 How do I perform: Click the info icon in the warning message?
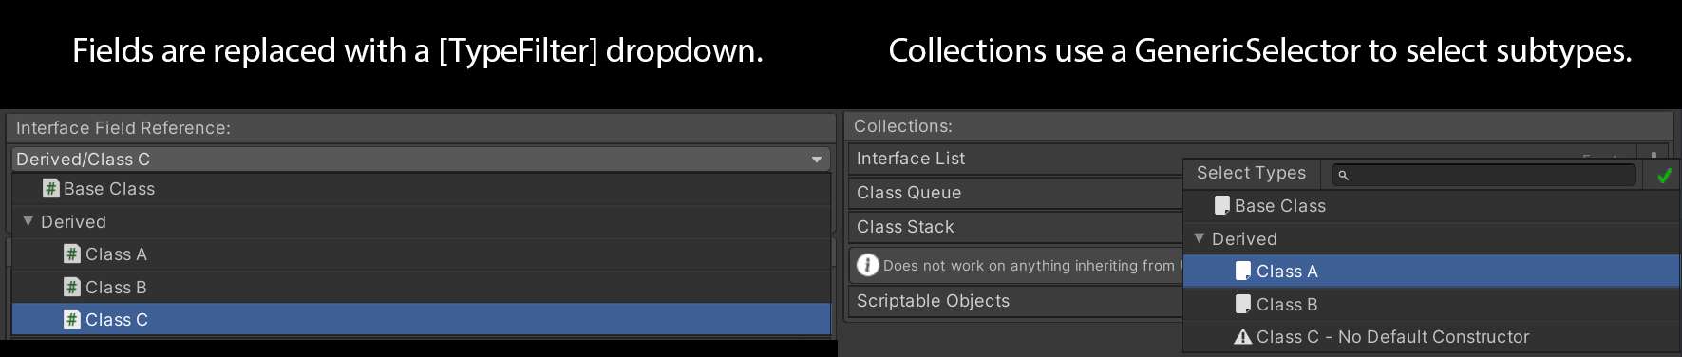point(868,265)
